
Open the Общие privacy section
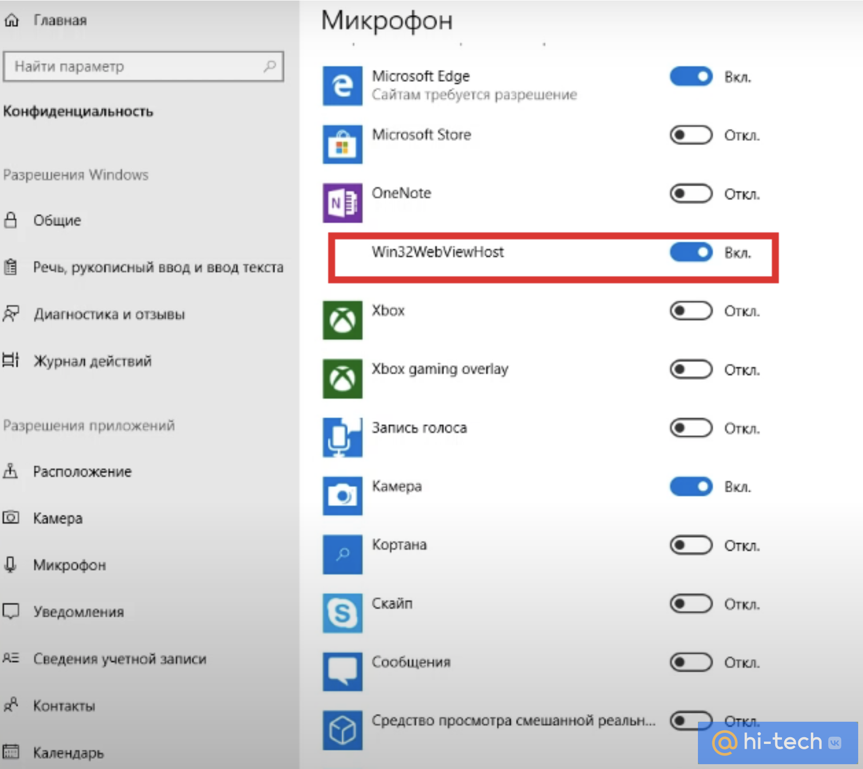[57, 220]
